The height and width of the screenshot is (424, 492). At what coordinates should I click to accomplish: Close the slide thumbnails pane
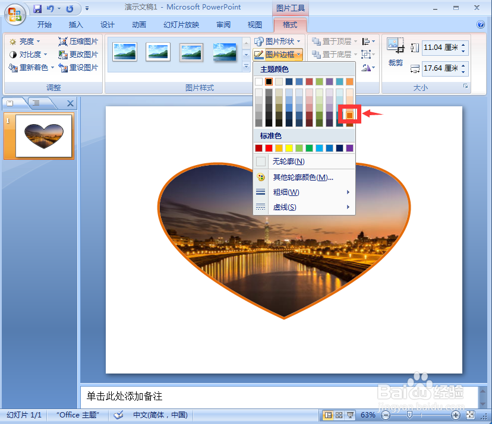click(x=70, y=103)
